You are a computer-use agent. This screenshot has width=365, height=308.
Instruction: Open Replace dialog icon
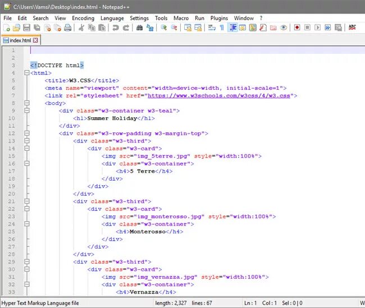pos(150,27)
